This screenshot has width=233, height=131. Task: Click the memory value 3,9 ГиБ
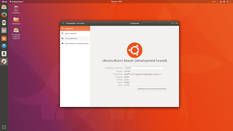click(x=127, y=71)
